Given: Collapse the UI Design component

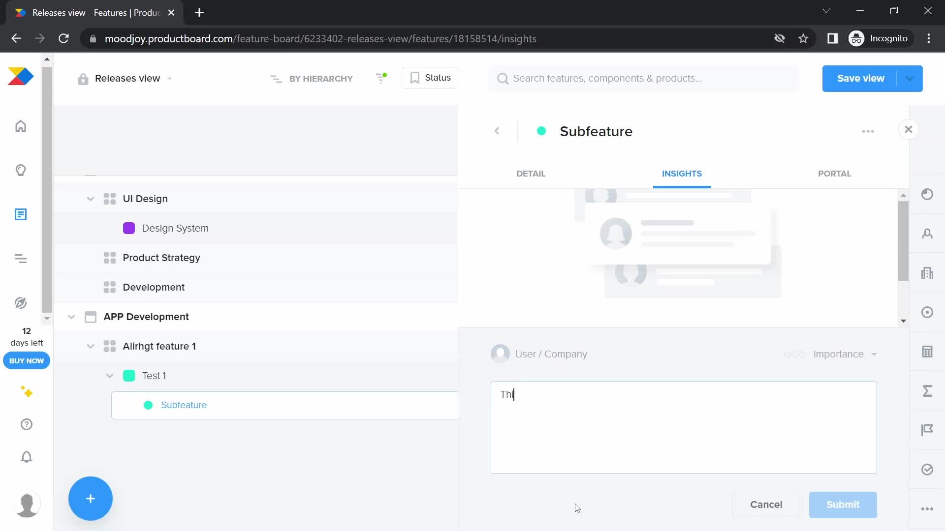Looking at the screenshot, I should pos(91,199).
